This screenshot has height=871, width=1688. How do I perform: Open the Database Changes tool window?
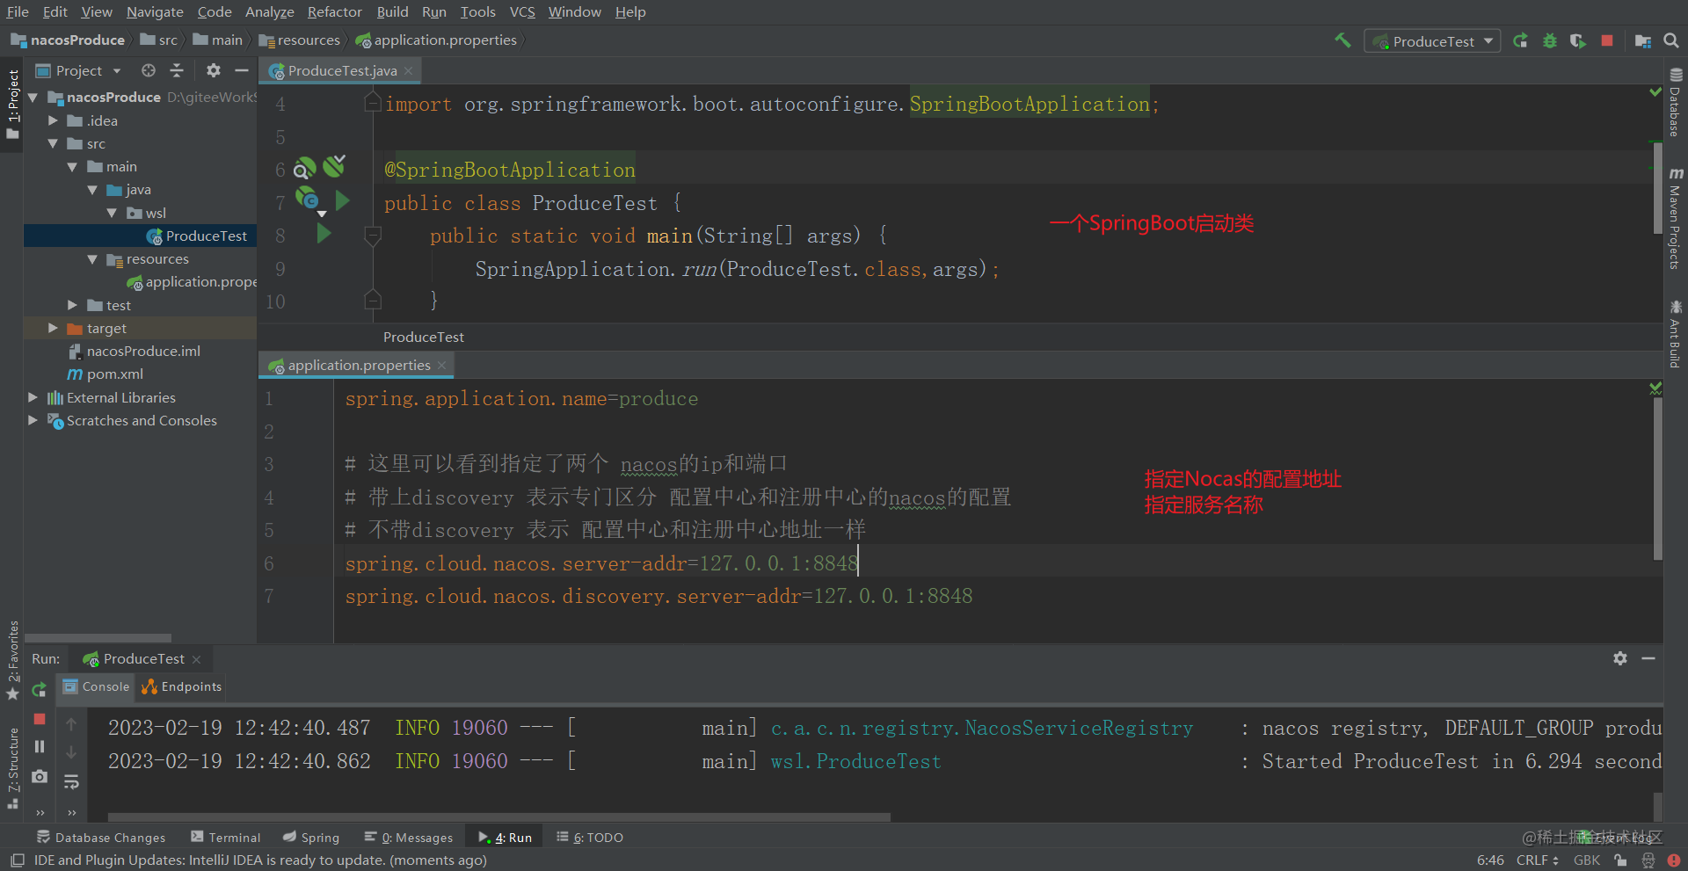point(101,838)
